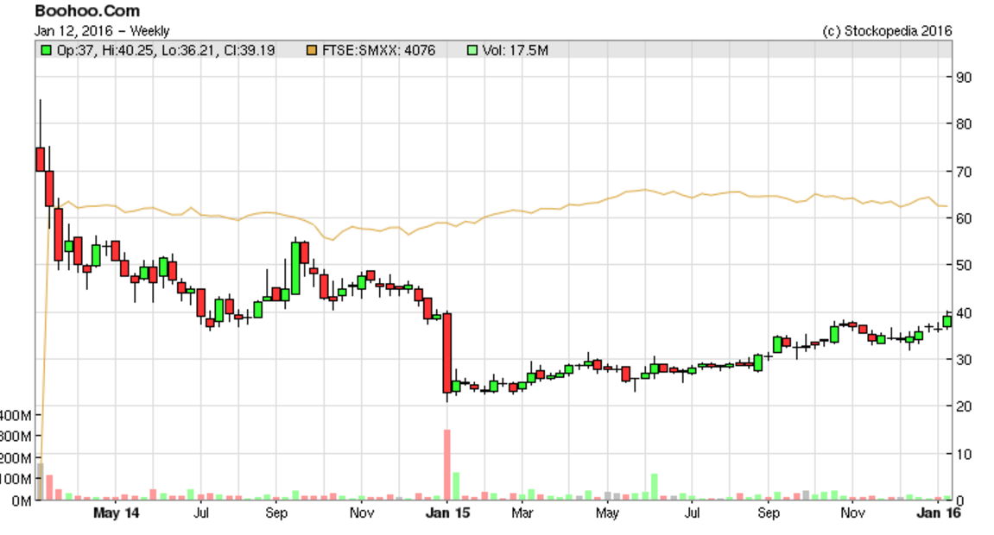Click the 'Jan 16' date axis label
Screen dimensions: 994x535
point(938,513)
